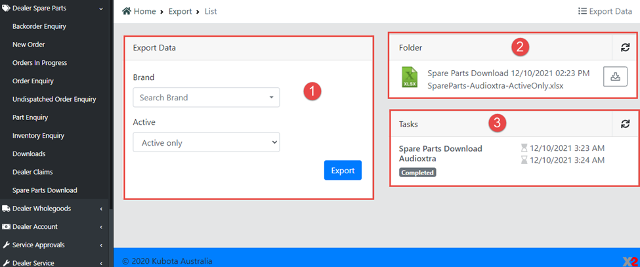Select Spare Parts Download menu item
Image resolution: width=640 pixels, height=267 pixels.
tap(45, 190)
